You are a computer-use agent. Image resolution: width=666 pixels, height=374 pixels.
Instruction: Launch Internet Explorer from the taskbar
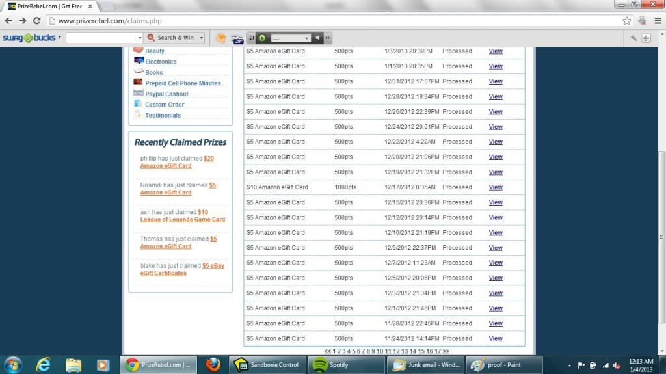[44, 365]
